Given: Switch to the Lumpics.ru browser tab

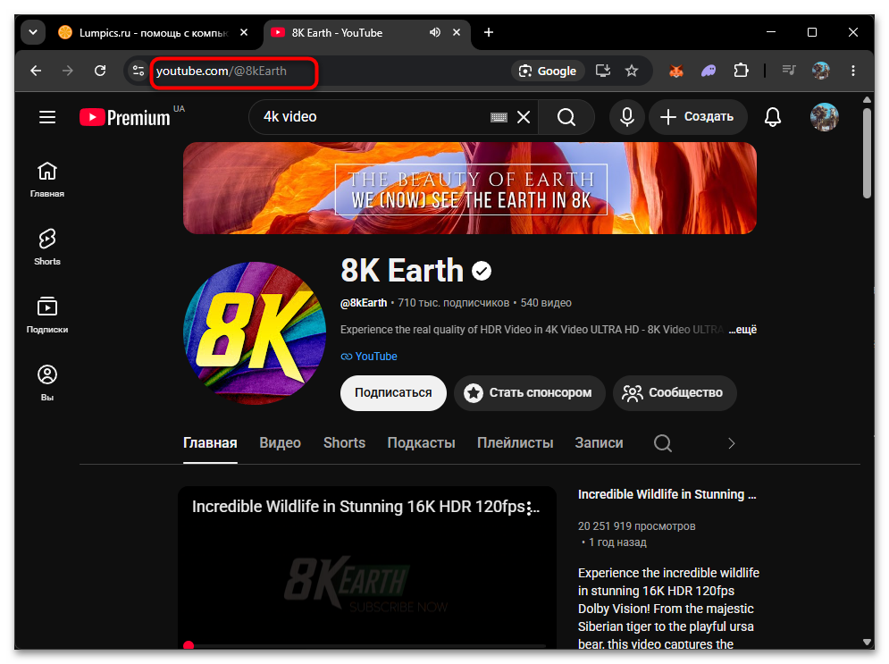Looking at the screenshot, I should 153,33.
